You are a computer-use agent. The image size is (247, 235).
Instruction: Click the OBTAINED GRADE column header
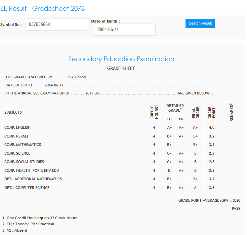click(175, 108)
